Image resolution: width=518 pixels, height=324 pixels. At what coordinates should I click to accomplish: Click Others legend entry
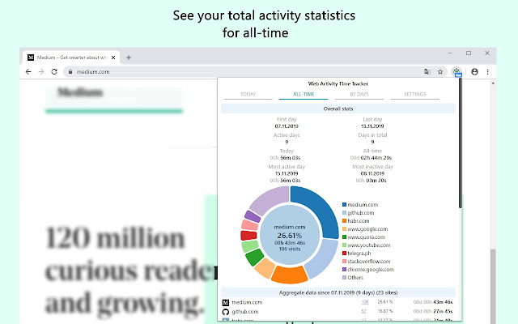click(353, 278)
